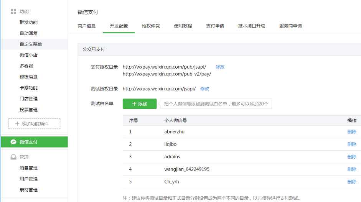361x202 pixels.
Task: Click the 添加功能插件 dashed button
Action: point(34,124)
